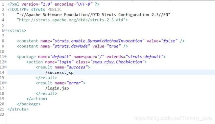This screenshot has width=215, height=124.
Task: Collapse the package element fold at line 11
Action: pos(5,56)
